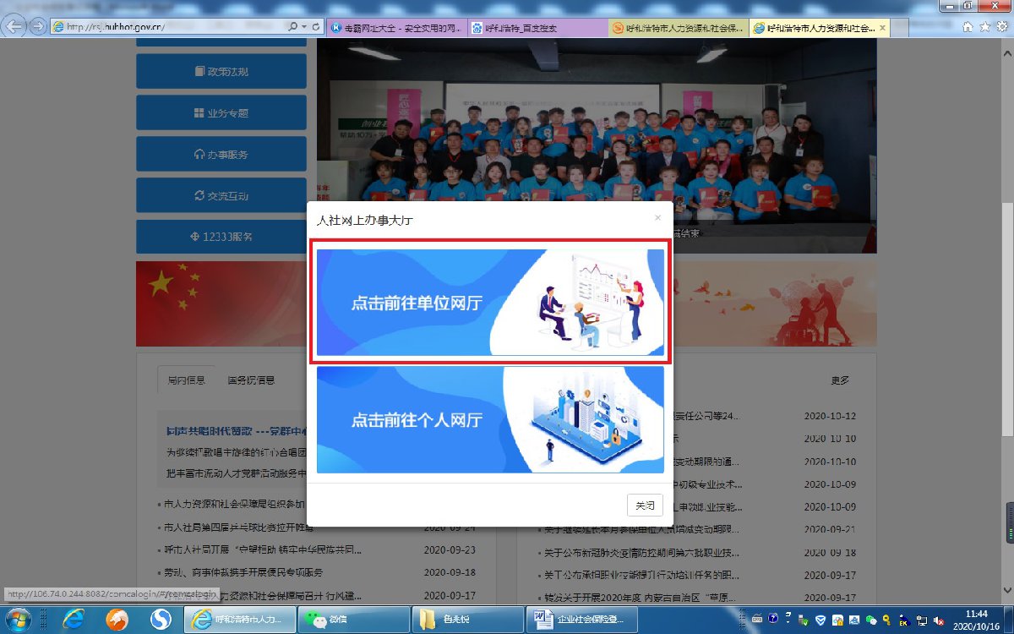Viewport: 1014px width, 634px height.
Task: Go forward with browser forward arrow
Action: tap(37, 26)
